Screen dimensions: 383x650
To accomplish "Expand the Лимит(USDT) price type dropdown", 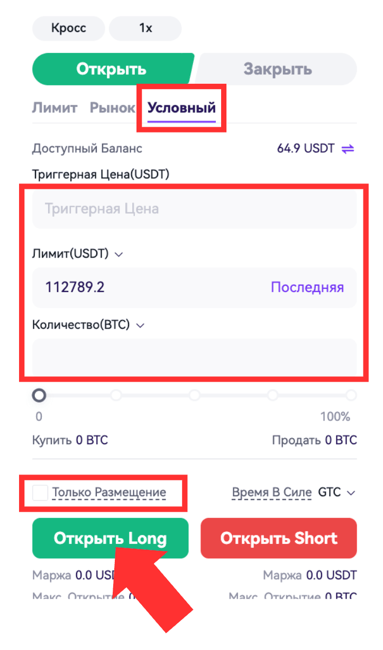I will click(x=118, y=254).
